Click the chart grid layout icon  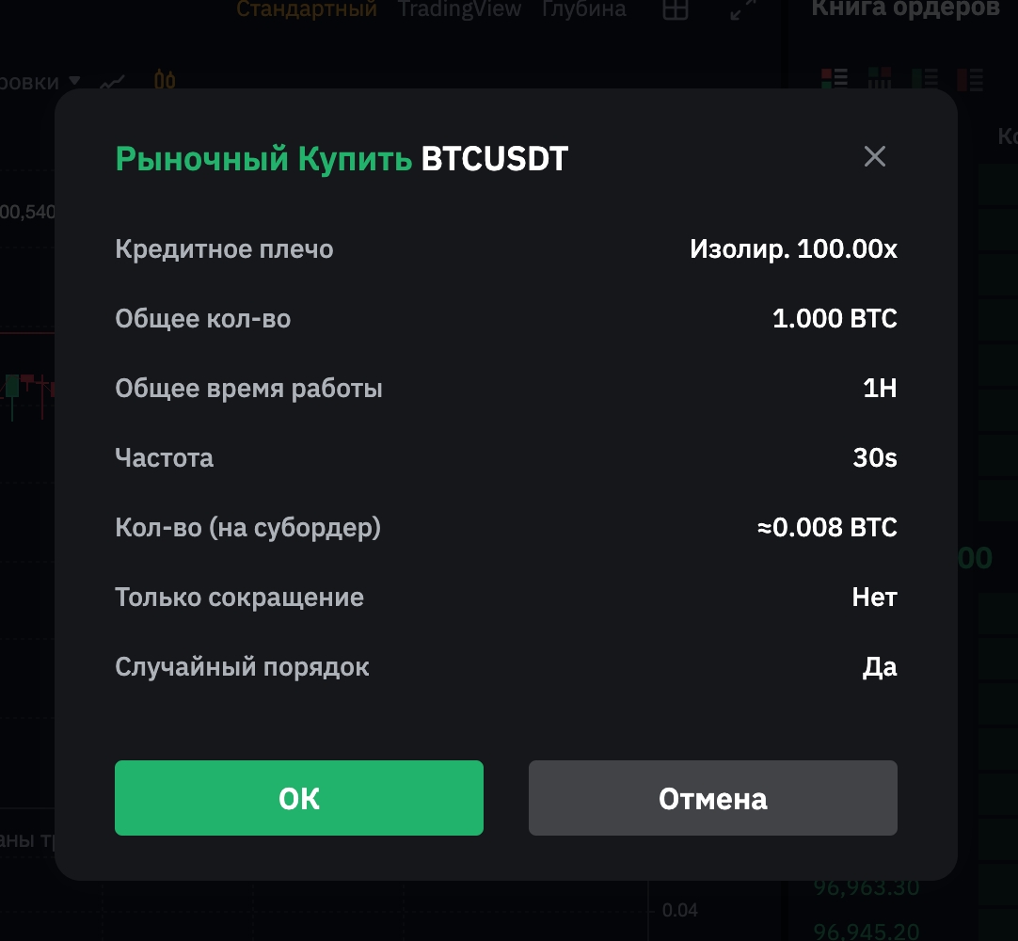coord(676,10)
